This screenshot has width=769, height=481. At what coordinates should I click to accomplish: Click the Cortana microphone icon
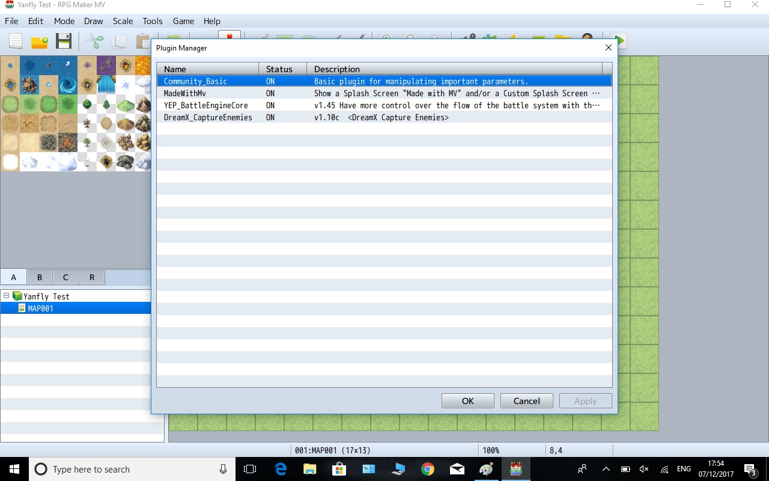(223, 469)
